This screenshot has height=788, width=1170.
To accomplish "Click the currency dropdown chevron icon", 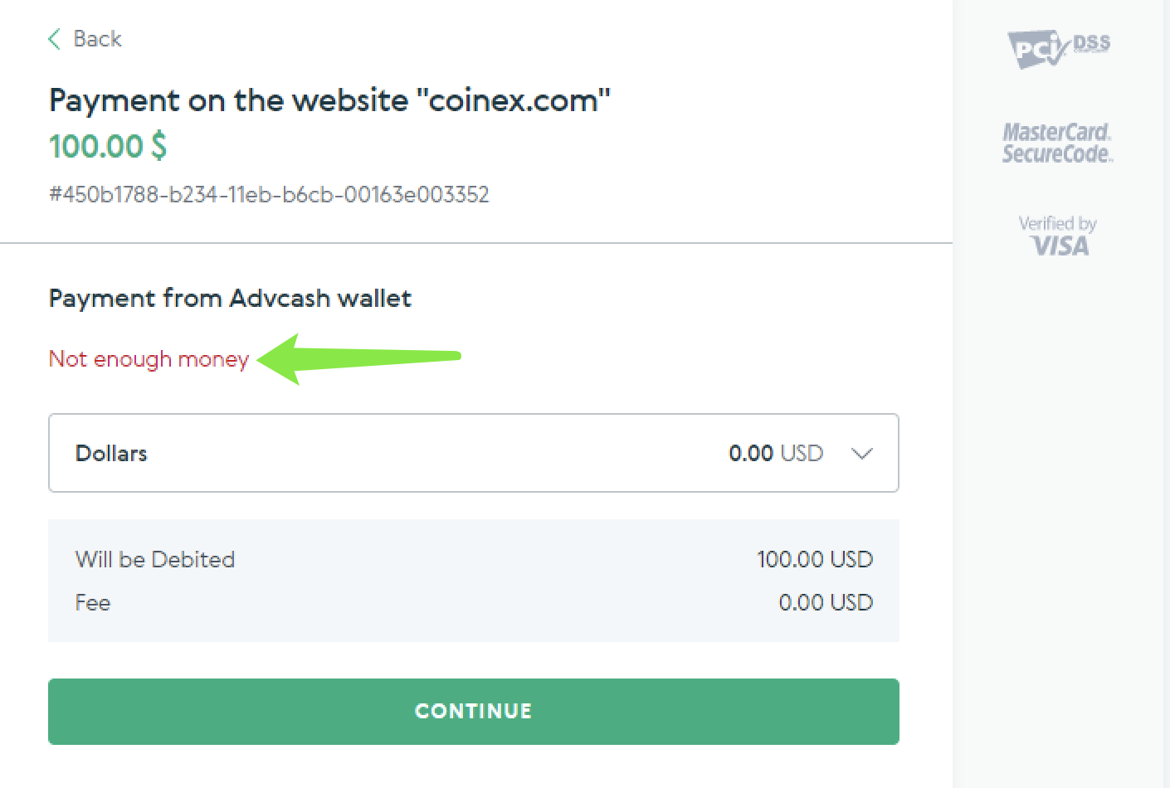I will [862, 454].
